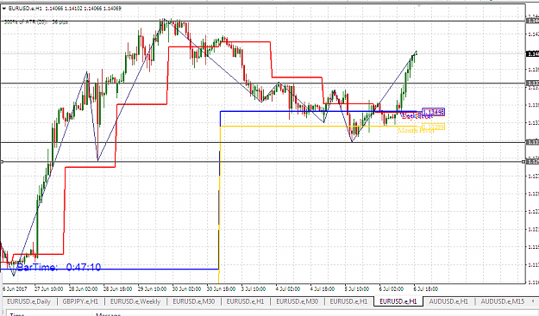Open the EURUSD.e,M30 tab right after EURUSD.e,Weekly

pos(194,301)
